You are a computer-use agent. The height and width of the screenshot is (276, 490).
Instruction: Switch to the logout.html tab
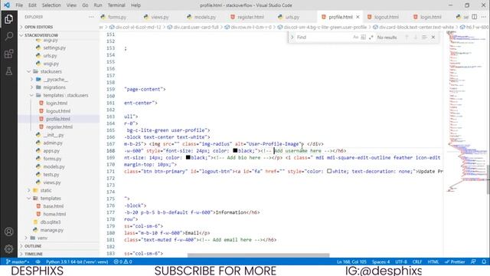pos(386,17)
